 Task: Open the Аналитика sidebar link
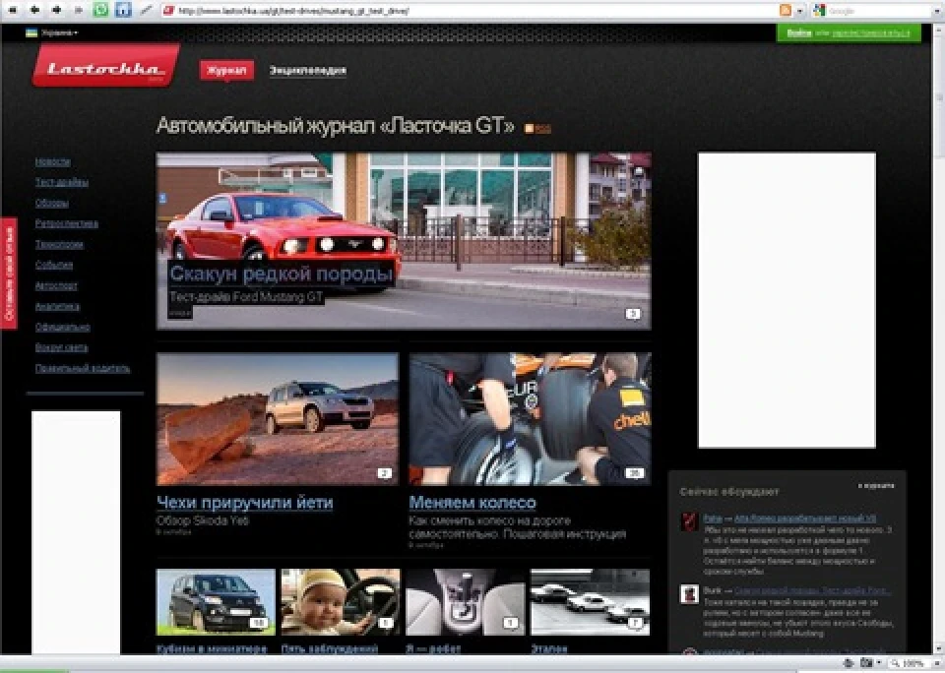pyautogui.click(x=57, y=306)
